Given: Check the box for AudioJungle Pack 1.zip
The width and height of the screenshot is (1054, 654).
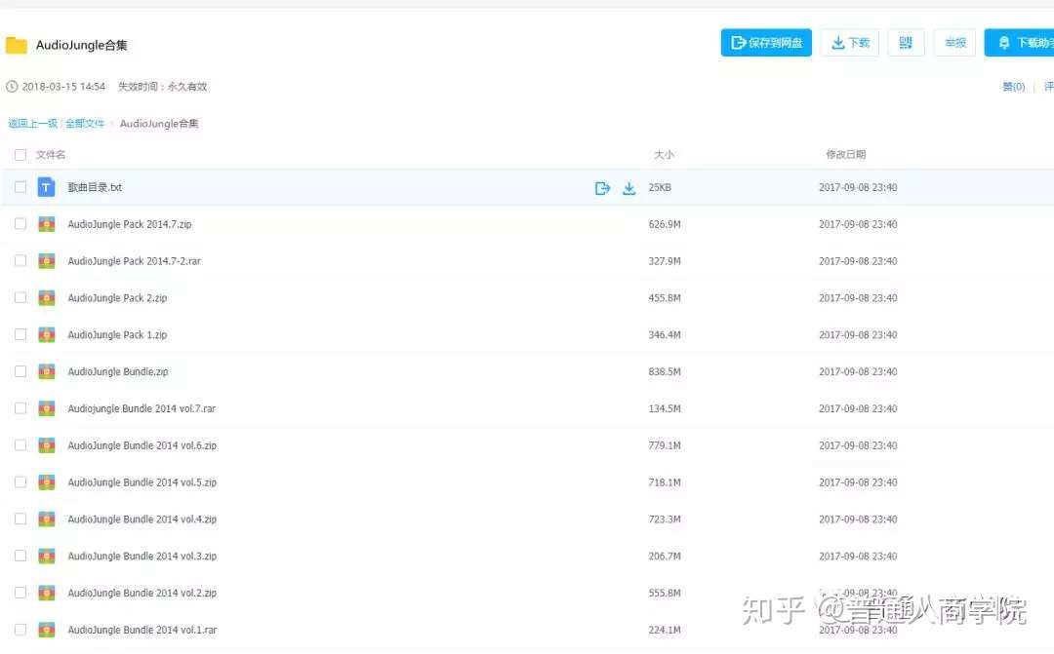Looking at the screenshot, I should [20, 335].
